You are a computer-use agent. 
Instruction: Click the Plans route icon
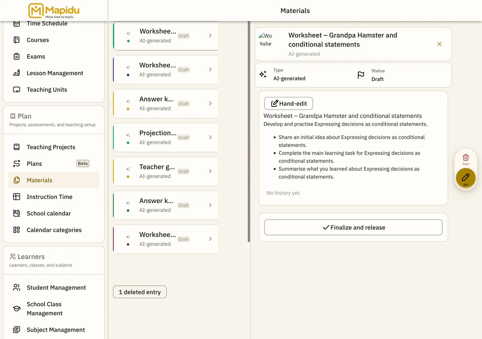(x=17, y=164)
